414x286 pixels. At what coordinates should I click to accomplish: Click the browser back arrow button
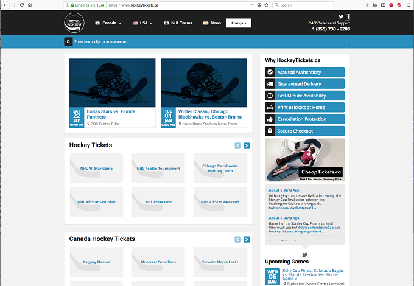pyautogui.click(x=5, y=5)
